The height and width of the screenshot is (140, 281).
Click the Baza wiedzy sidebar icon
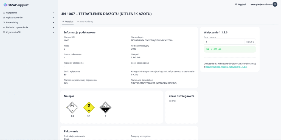coord(4,22)
